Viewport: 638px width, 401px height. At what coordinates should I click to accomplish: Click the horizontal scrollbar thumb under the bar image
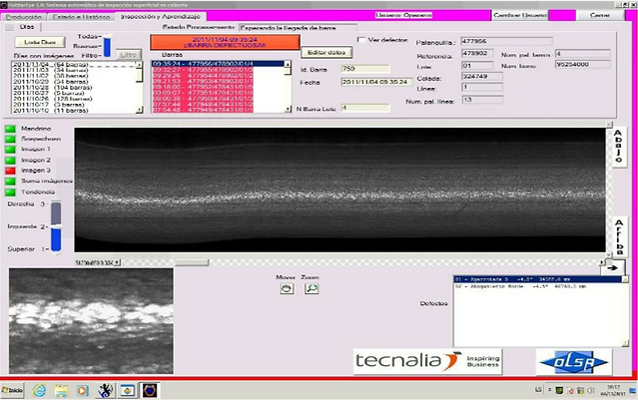point(192,263)
